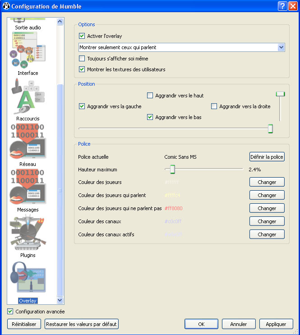This screenshot has height=335, width=300.
Task: Select the Messages settings icon
Action: point(28,187)
